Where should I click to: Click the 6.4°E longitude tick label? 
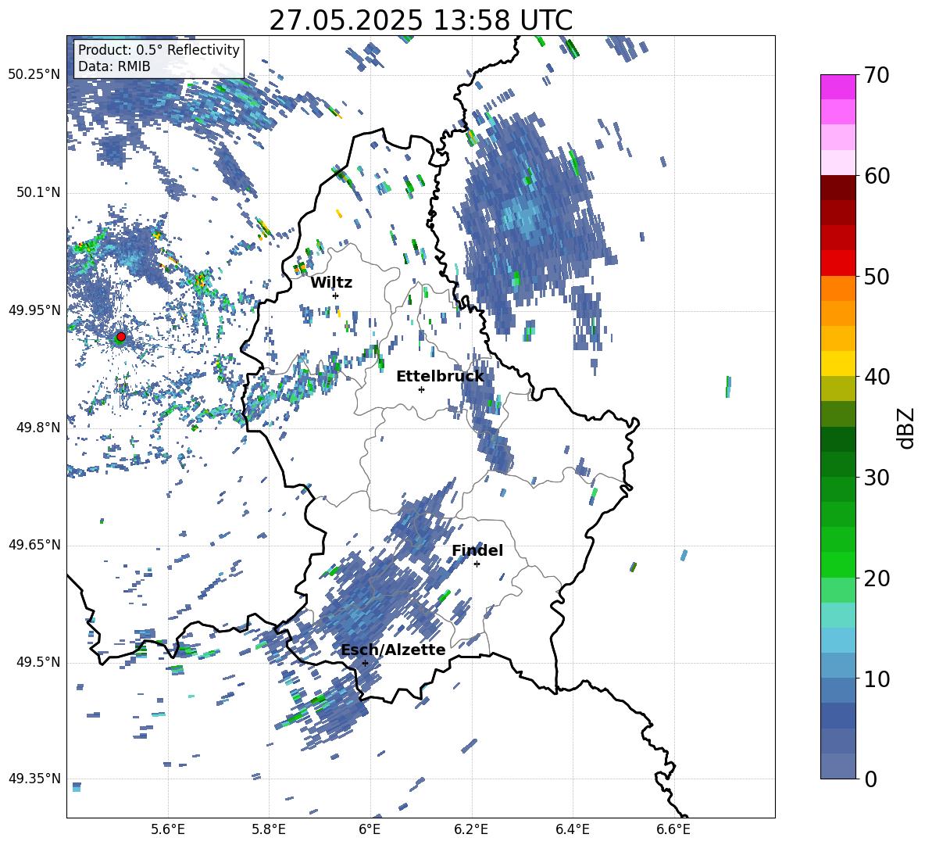pos(572,830)
